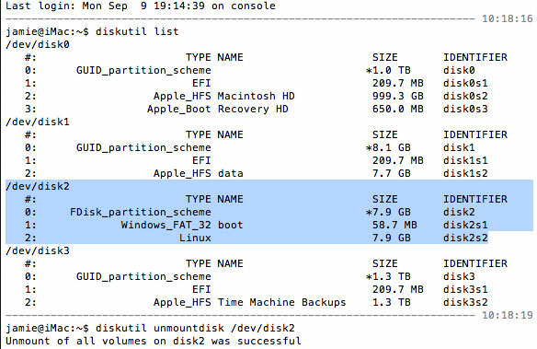This screenshot has height=349, width=537.
Task: Click the 'Unmount of all volumes' result line
Action: click(154, 341)
